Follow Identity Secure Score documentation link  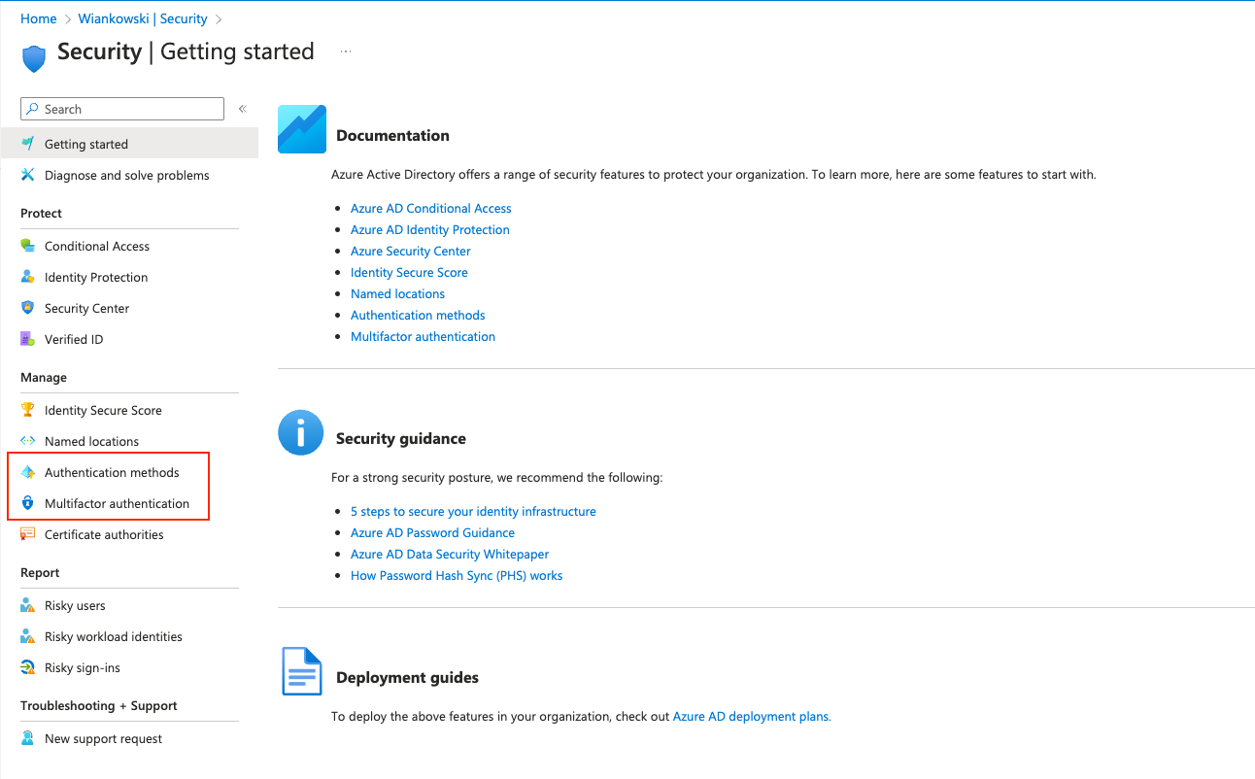tap(409, 272)
